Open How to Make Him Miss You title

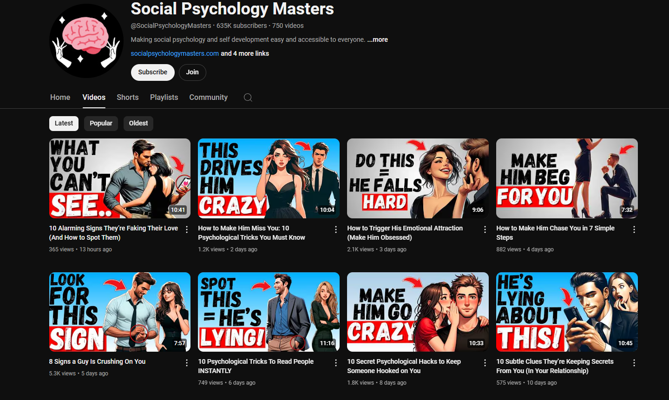pos(251,233)
